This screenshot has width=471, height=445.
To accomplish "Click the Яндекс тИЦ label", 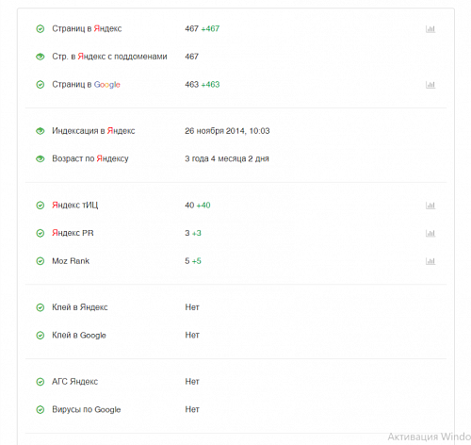I will [x=75, y=206].
